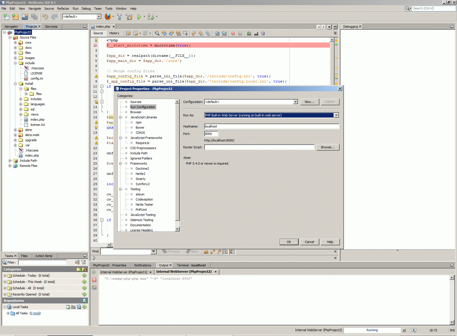Click the Search (Ctrl+I) box
This screenshot has width=457, height=336.
pos(434,8)
